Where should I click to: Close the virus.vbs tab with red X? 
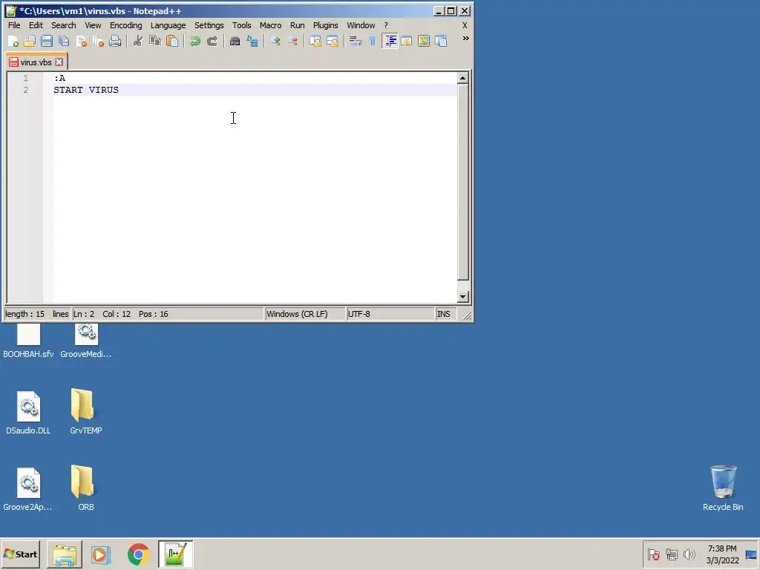click(59, 62)
